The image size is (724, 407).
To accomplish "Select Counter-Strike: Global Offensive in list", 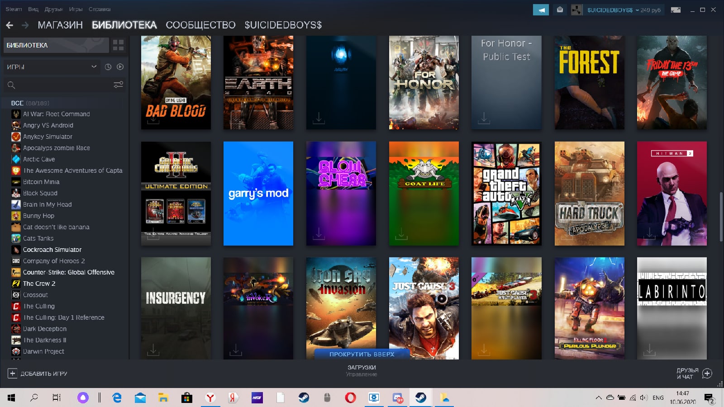I will tap(69, 272).
